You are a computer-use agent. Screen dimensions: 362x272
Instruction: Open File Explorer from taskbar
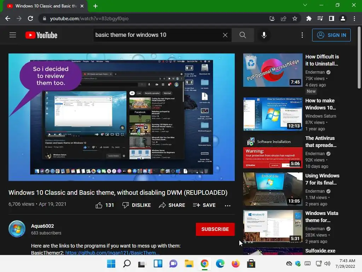pyautogui.click(x=189, y=263)
